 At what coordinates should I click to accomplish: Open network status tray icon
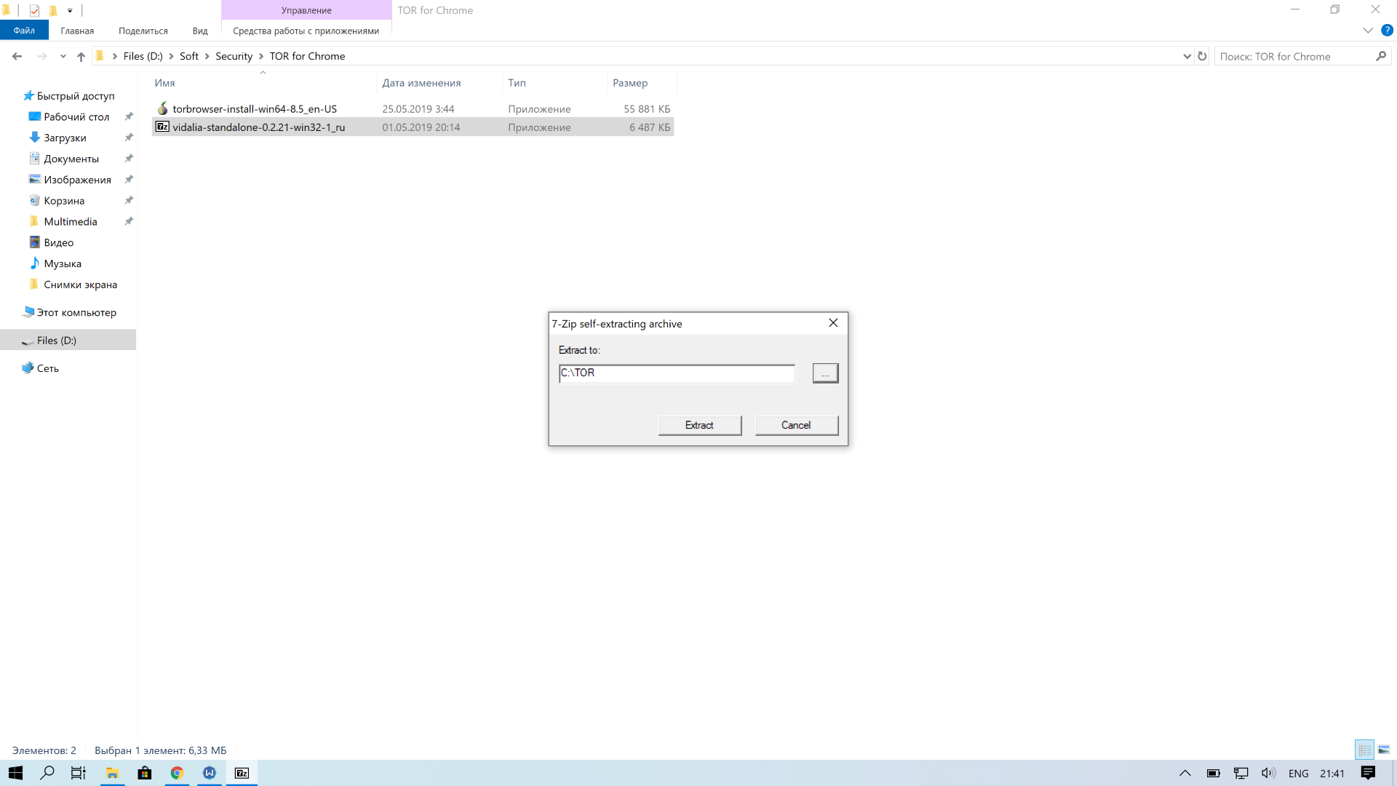point(1241,773)
